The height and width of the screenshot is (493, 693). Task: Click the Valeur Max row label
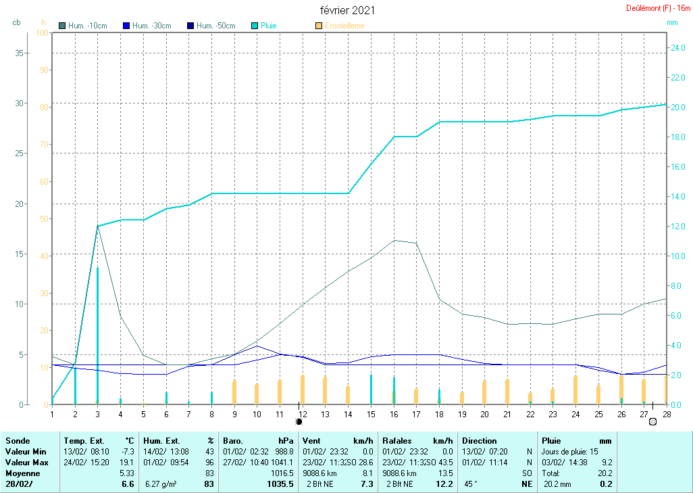pos(26,462)
